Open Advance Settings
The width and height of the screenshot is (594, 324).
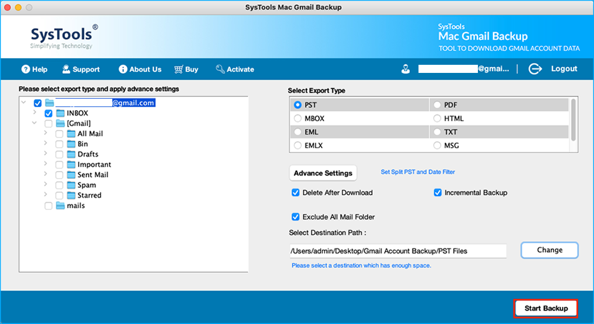click(323, 173)
